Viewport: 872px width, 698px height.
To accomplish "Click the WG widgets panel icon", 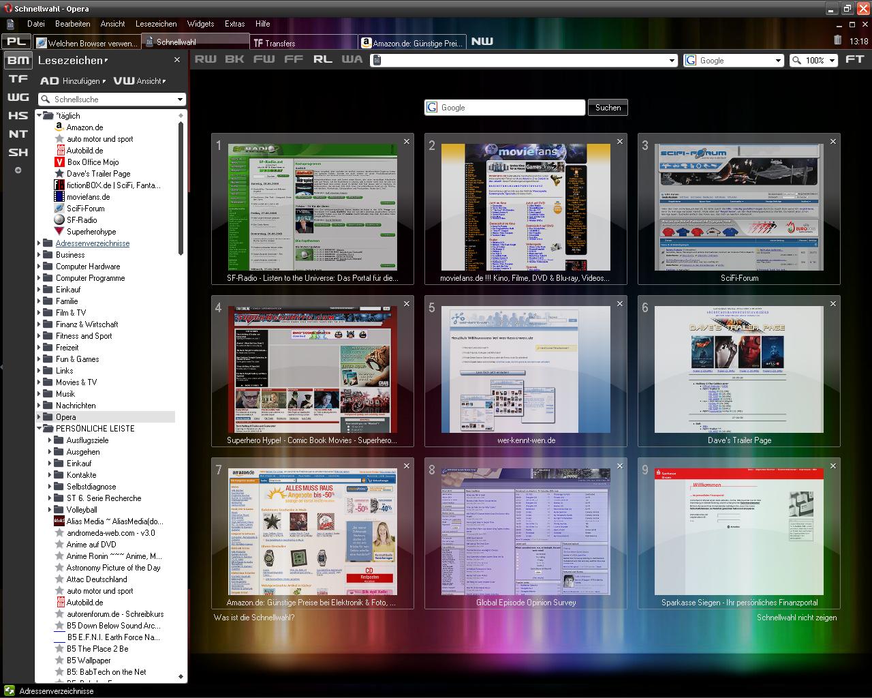I will click(18, 97).
